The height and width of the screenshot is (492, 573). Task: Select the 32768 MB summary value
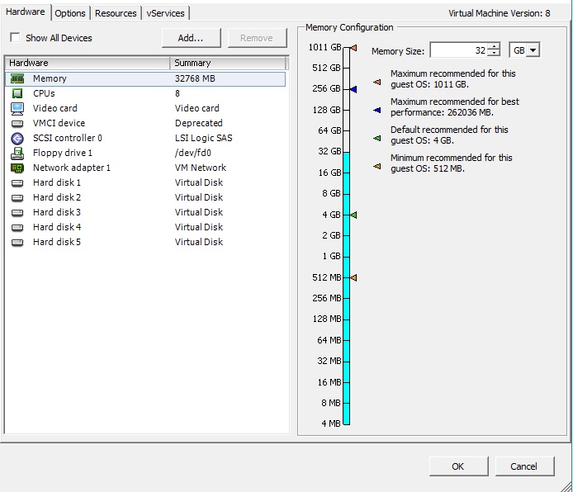pyautogui.click(x=195, y=78)
